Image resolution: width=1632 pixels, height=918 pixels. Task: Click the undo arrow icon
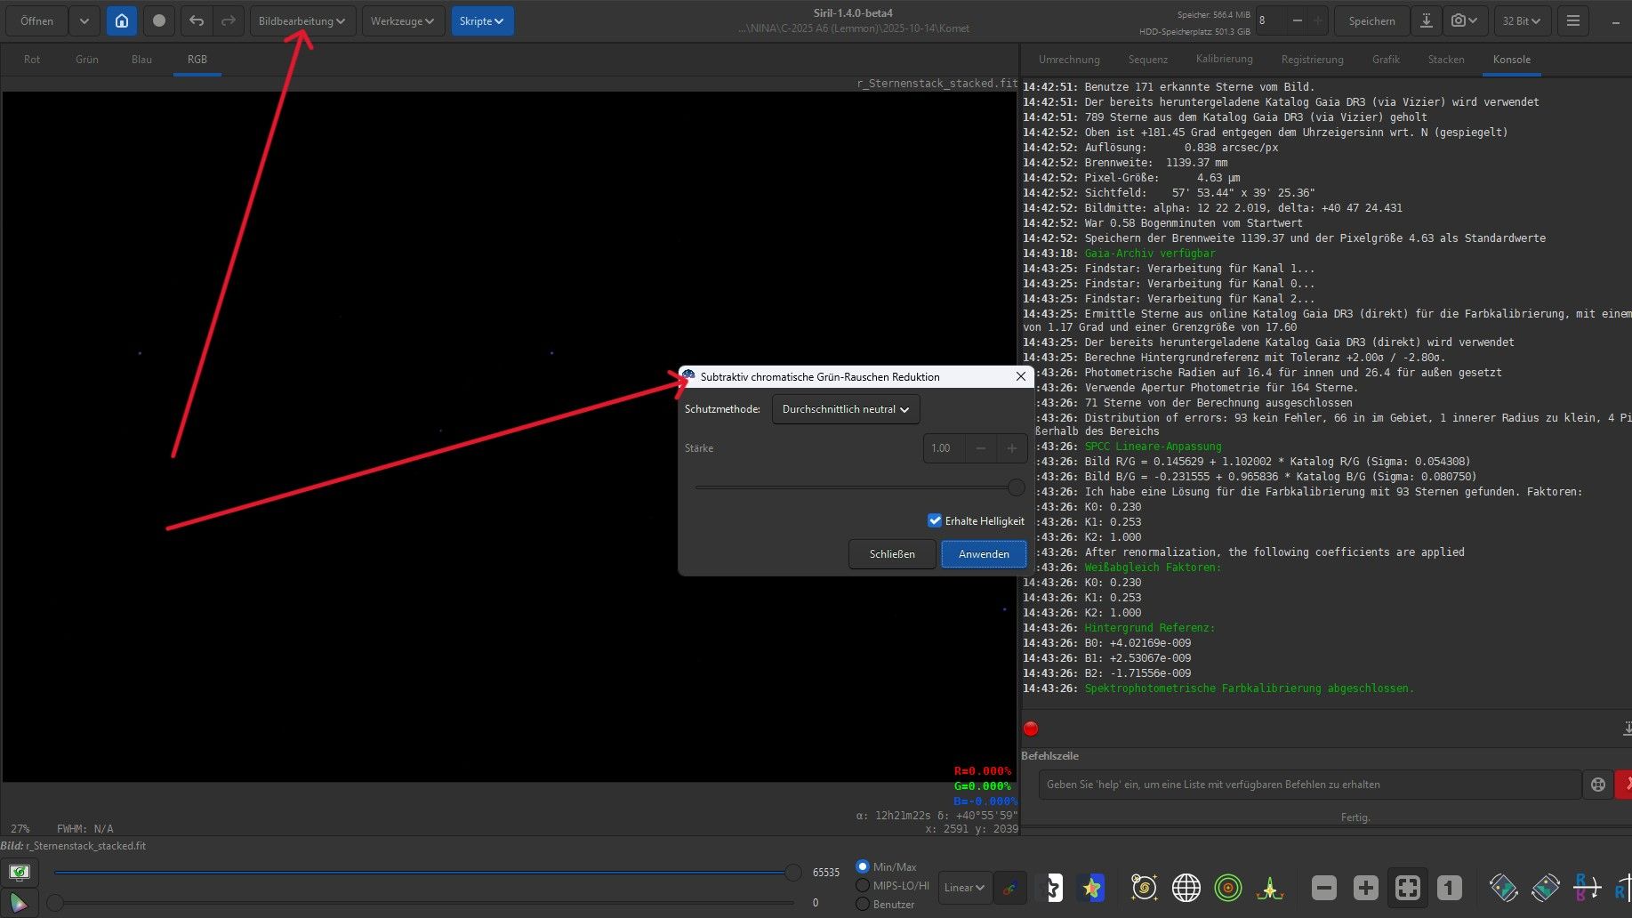coord(197,20)
